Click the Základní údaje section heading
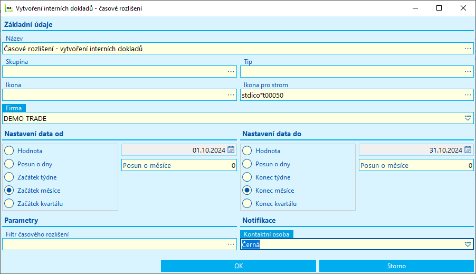 coord(28,25)
